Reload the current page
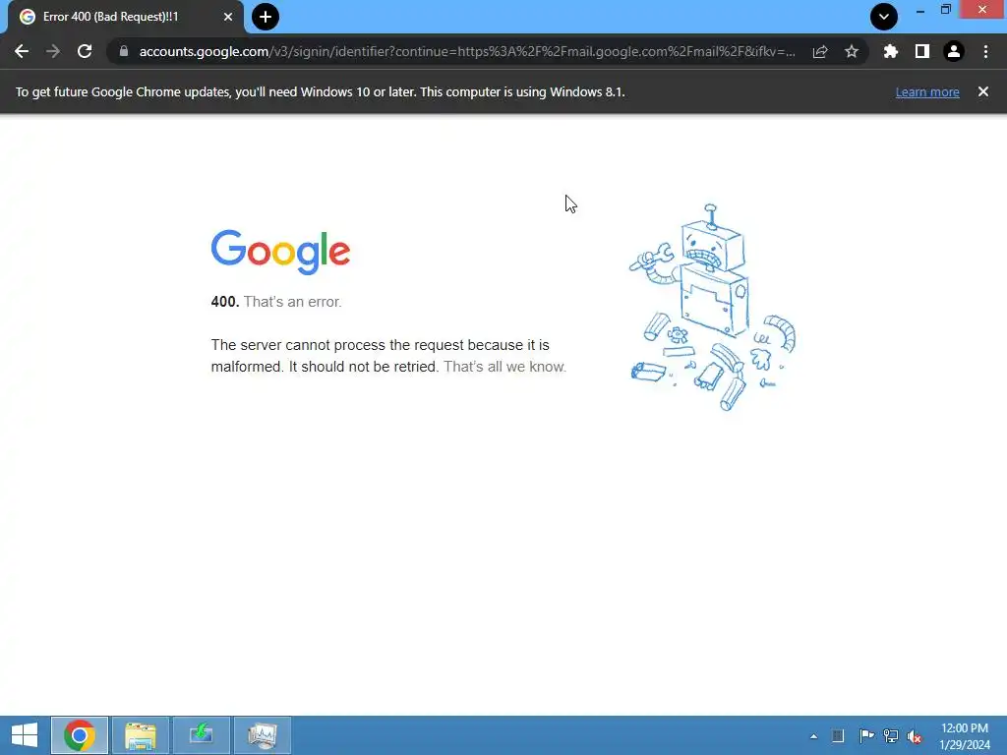The image size is (1007, 755). pyautogui.click(x=85, y=51)
